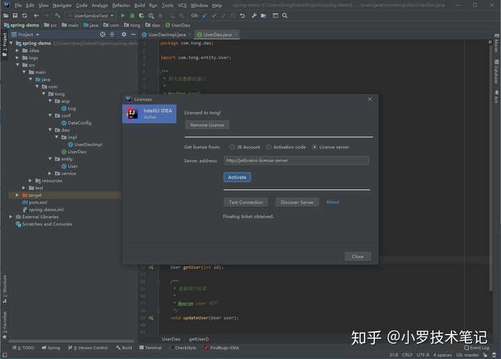
Task: Select IntelliJ IDEA Active product entry
Action: click(149, 113)
